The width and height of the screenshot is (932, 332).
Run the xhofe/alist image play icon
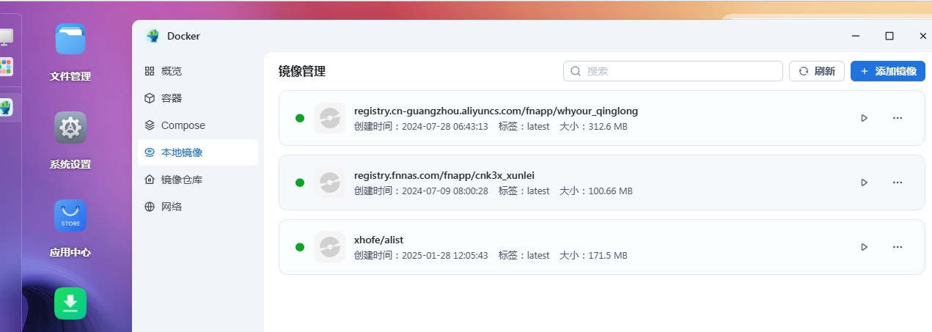tap(865, 247)
